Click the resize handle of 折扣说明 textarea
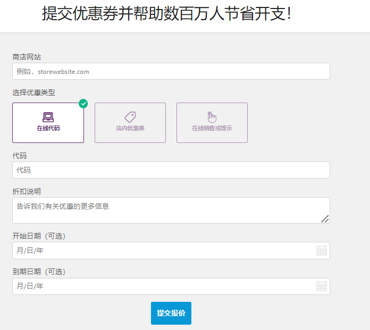Viewport: 370px width, 330px height. point(325,219)
